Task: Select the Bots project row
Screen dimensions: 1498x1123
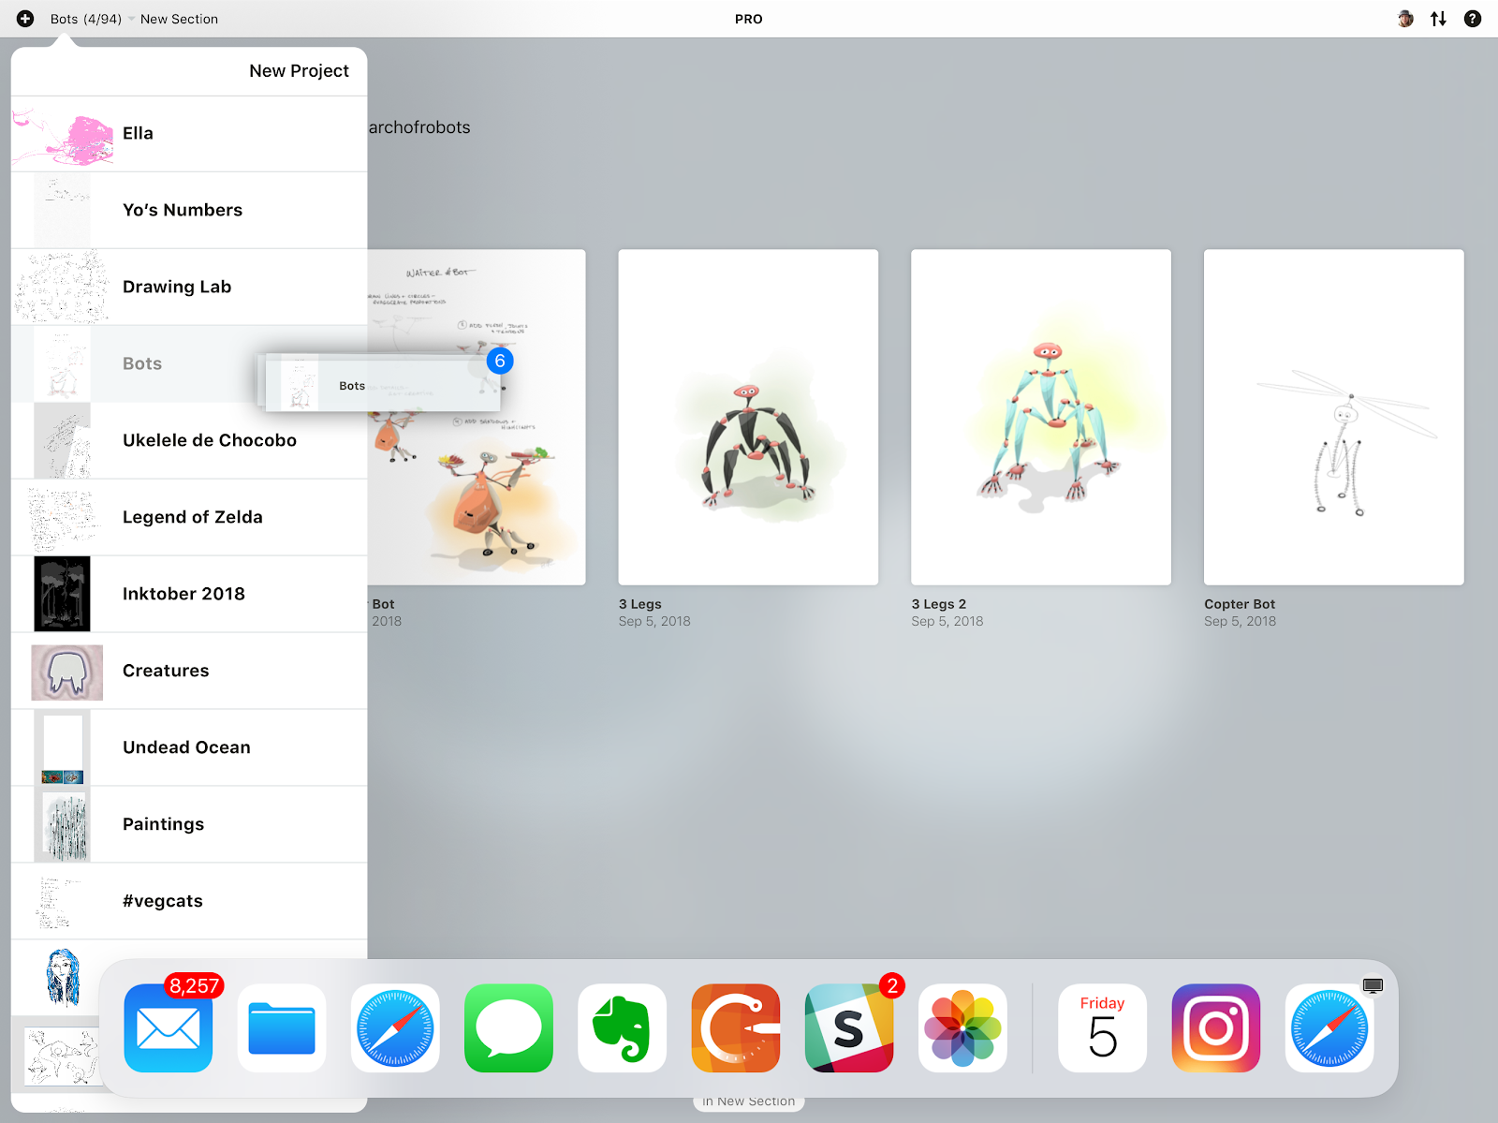Action: (189, 364)
